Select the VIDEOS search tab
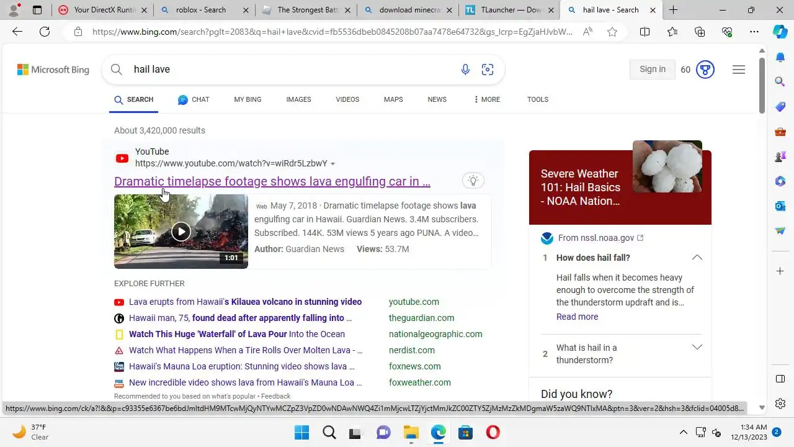This screenshot has height=447, width=794. pos(347,99)
